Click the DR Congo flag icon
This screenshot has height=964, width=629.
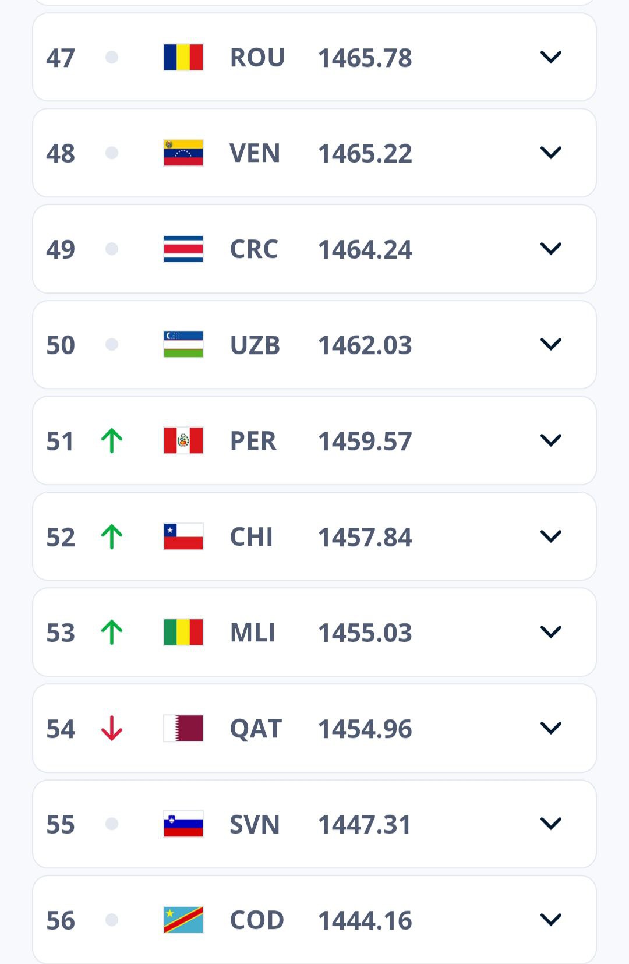coord(183,920)
